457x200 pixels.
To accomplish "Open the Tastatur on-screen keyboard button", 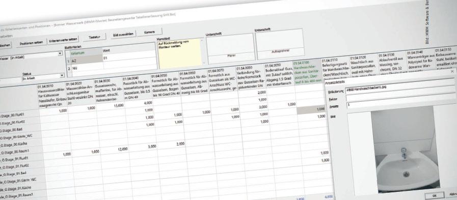I will [x=94, y=37].
